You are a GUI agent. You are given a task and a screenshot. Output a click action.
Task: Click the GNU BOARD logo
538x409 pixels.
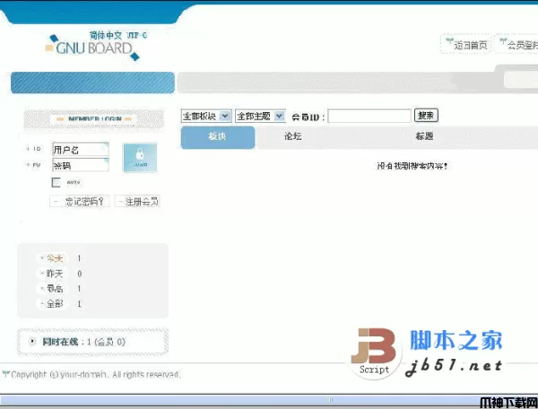click(x=92, y=47)
